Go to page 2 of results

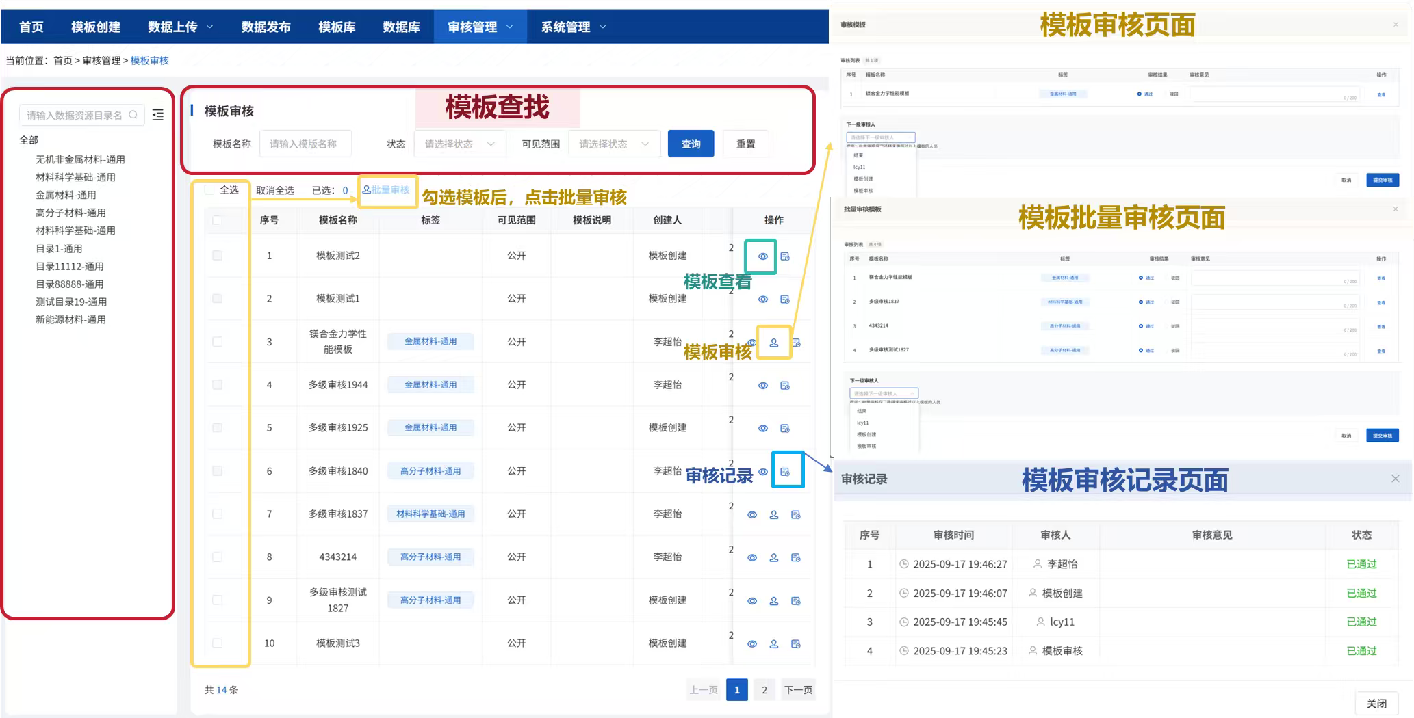764,690
